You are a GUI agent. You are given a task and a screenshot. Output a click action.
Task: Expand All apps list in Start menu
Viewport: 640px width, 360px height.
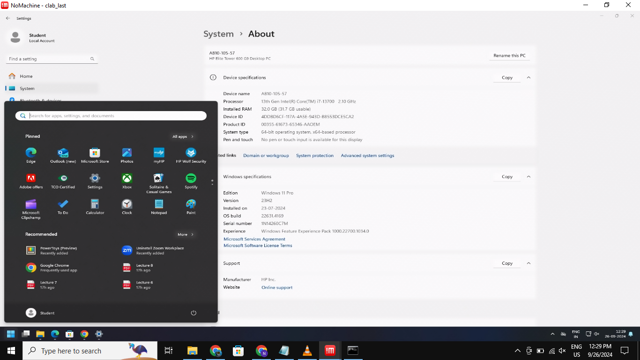tap(183, 136)
